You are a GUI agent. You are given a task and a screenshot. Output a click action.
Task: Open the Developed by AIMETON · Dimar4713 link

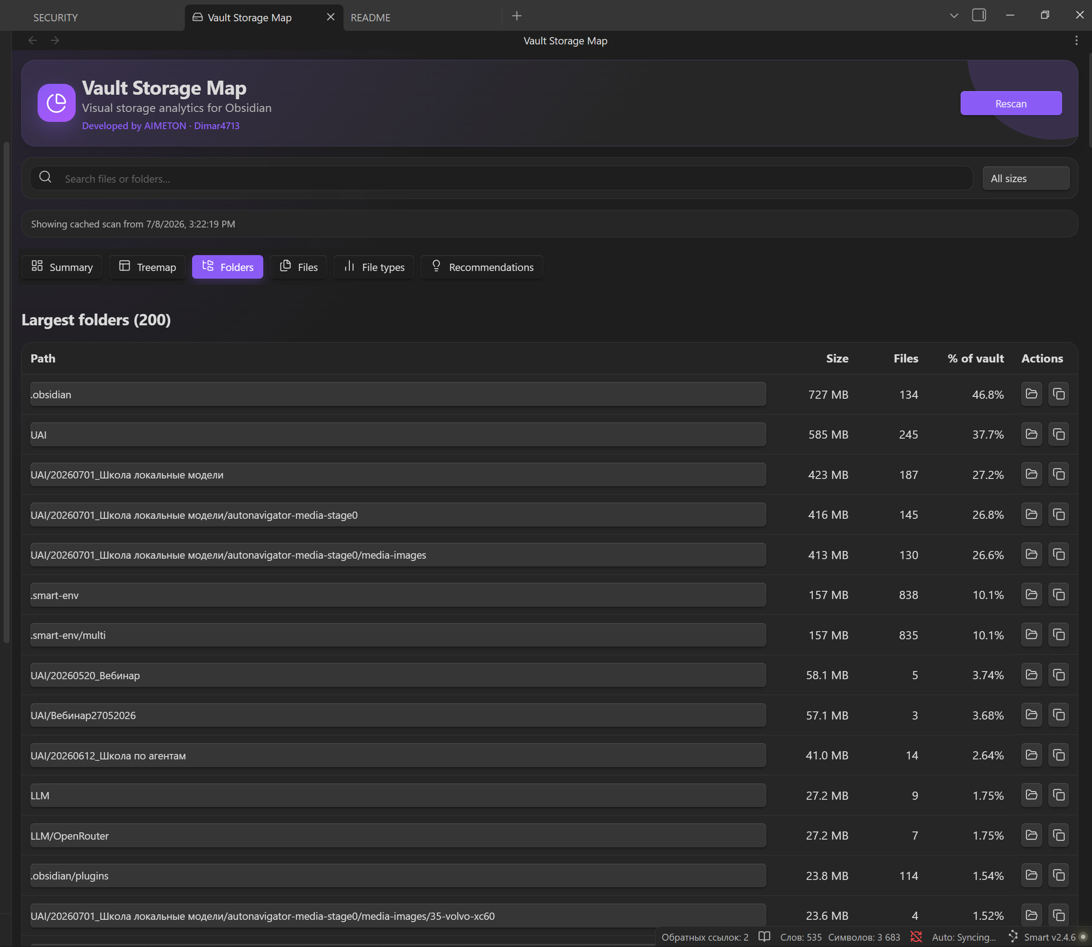coord(161,126)
